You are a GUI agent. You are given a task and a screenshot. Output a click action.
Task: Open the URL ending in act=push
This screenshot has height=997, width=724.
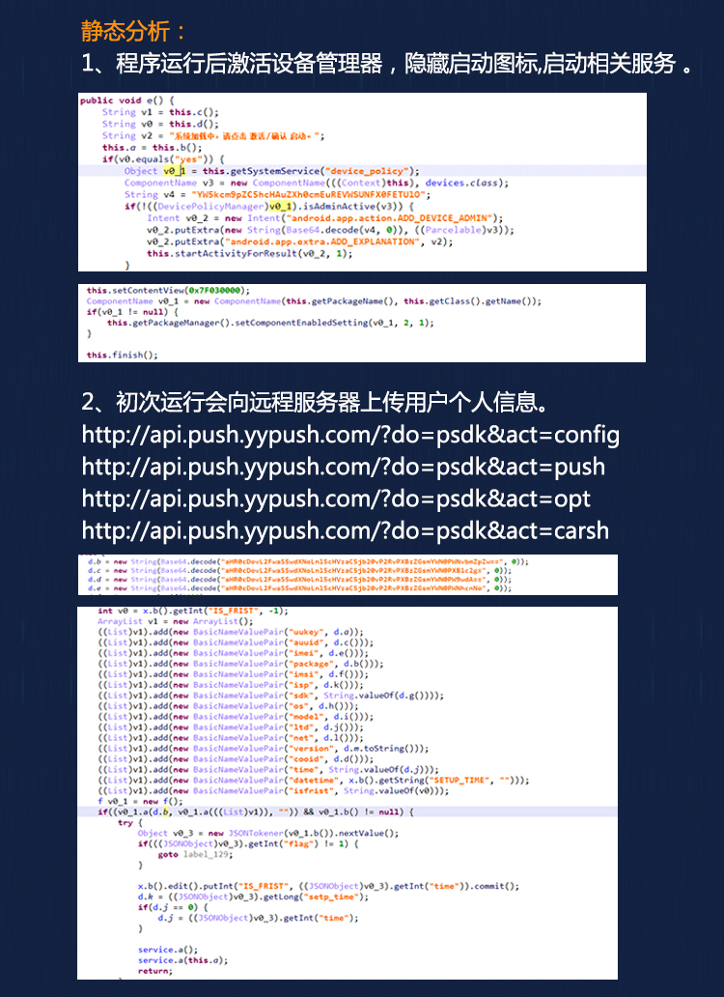(343, 468)
